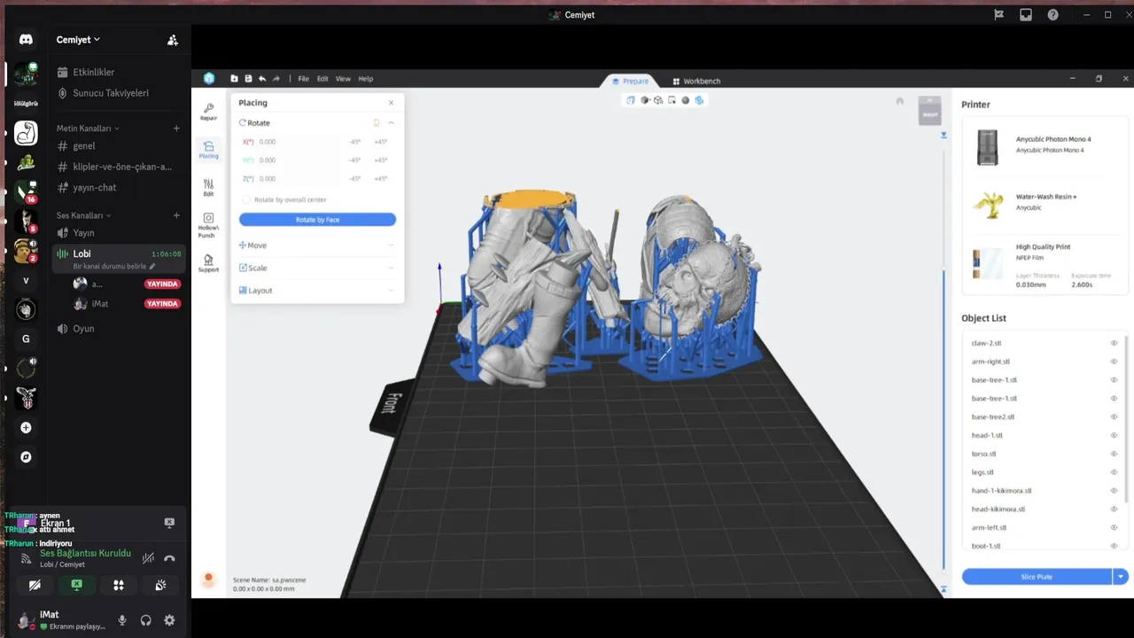Collapse Metin Kanalları category
The width and height of the screenshot is (1134, 638).
[x=88, y=128]
